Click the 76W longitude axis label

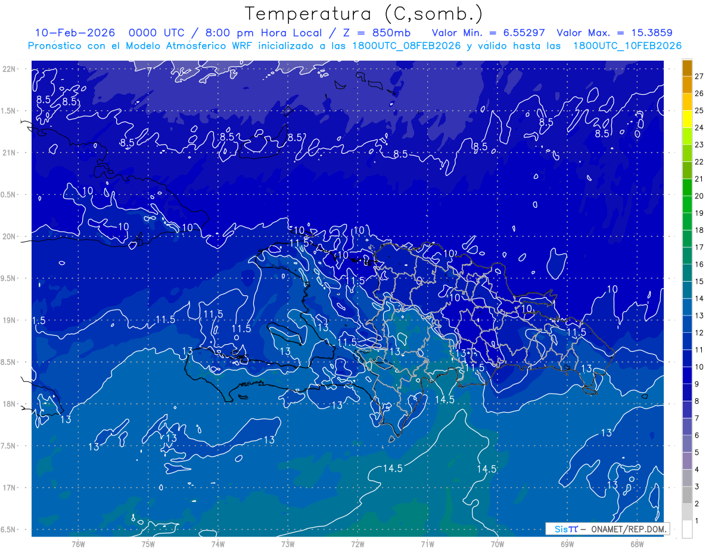78,544
